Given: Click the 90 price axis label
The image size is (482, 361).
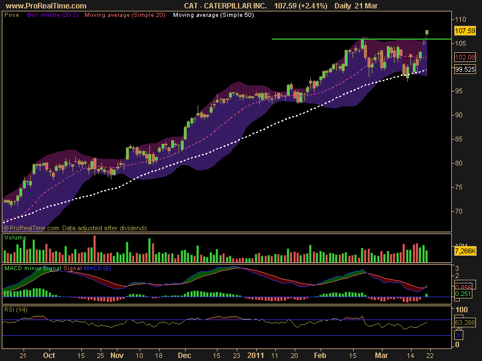Looking at the screenshot, I should (x=459, y=115).
